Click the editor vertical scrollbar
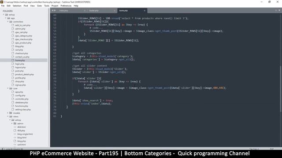 (x=281, y=89)
